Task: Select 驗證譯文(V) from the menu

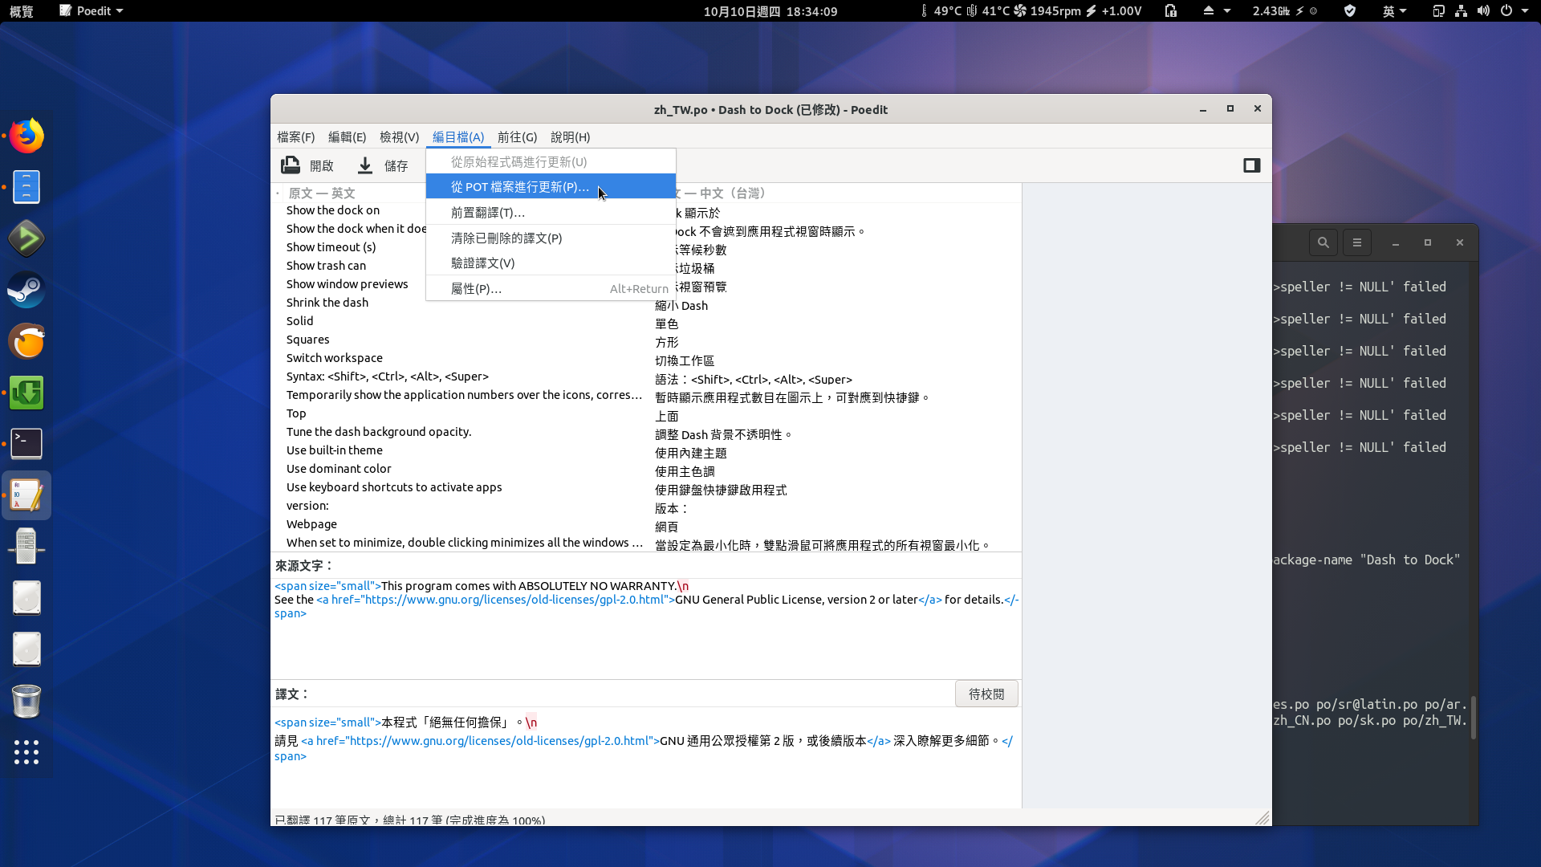Action: (551, 263)
